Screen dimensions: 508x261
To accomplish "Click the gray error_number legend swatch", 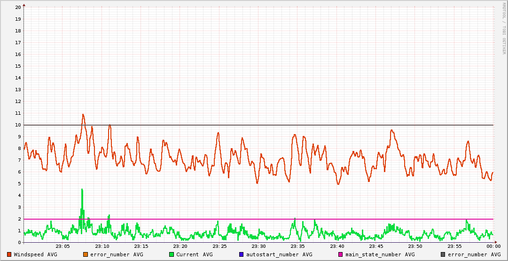I will pyautogui.click(x=443, y=254).
